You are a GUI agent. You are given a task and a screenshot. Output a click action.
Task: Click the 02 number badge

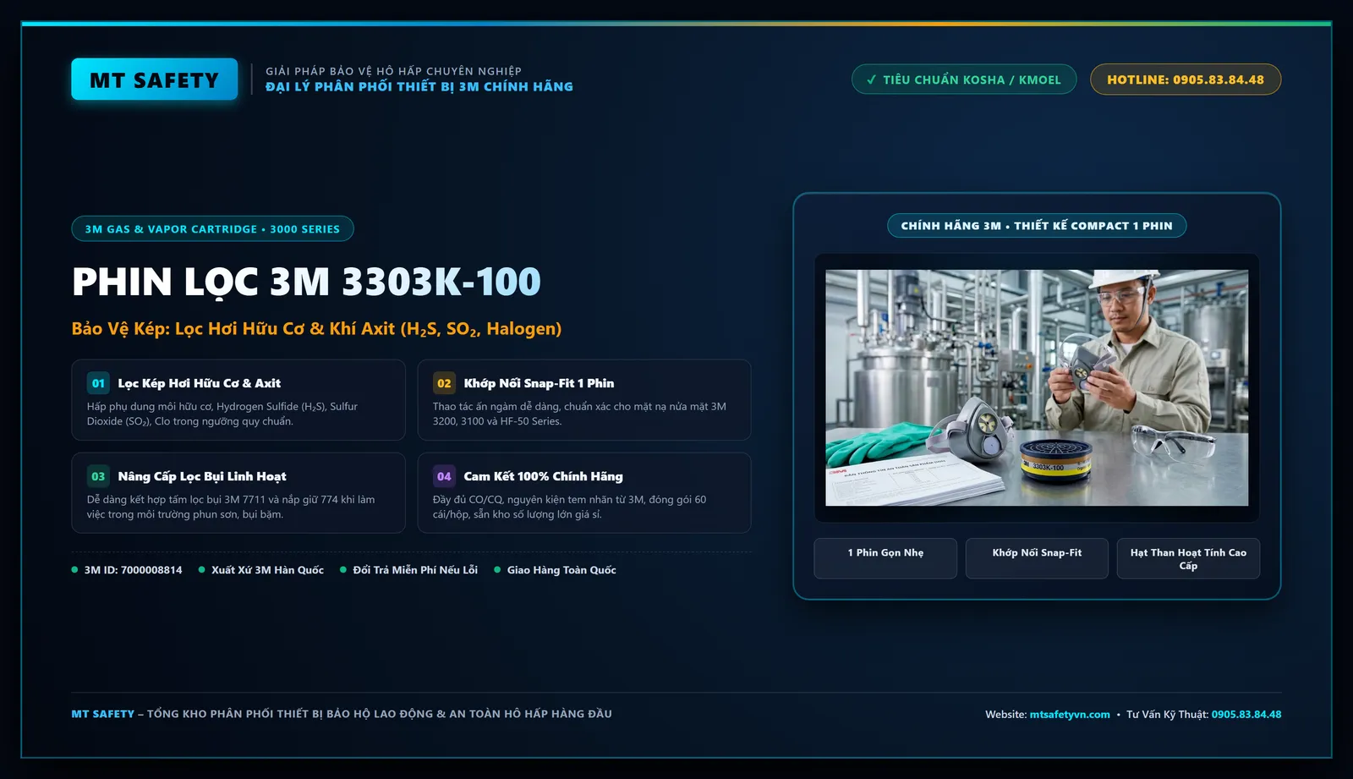click(444, 383)
